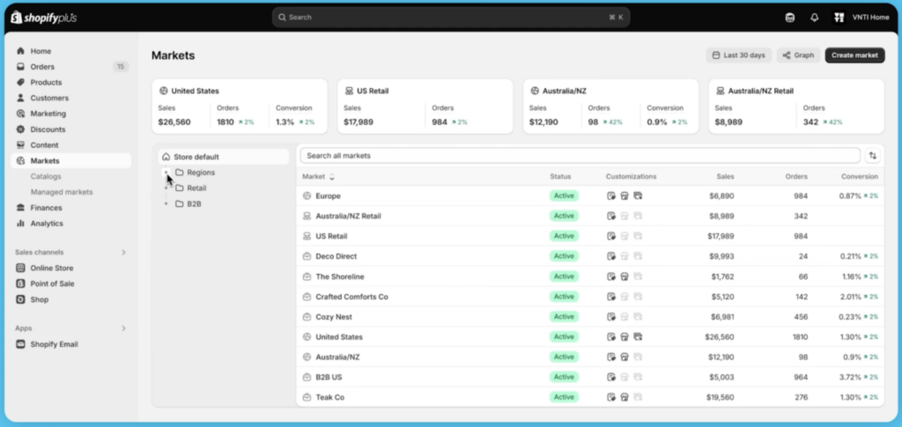The width and height of the screenshot is (902, 427).
Task: Open Catalogs under Markets
Action: pos(46,176)
